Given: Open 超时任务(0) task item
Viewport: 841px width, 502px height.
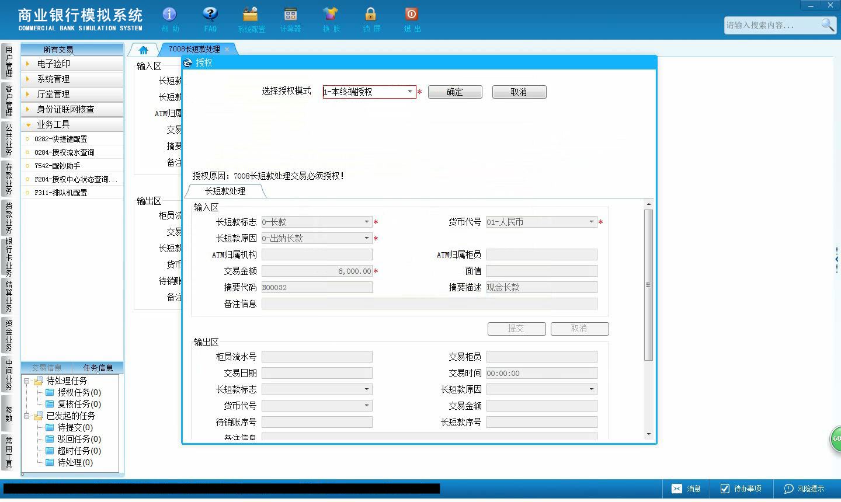Looking at the screenshot, I should [79, 451].
